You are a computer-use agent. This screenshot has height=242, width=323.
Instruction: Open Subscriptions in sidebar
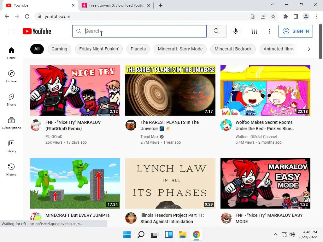(x=11, y=123)
